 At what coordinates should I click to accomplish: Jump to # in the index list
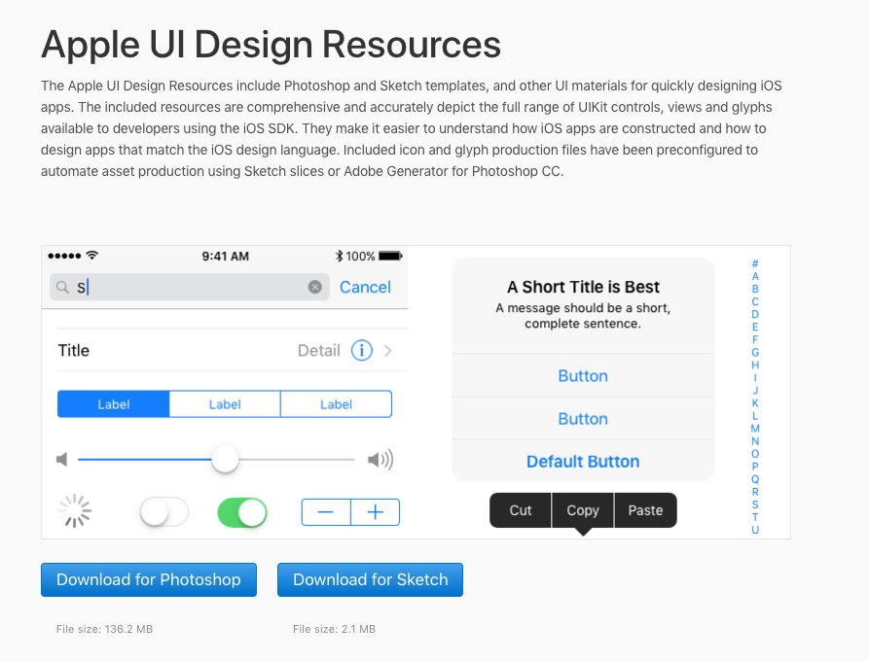755,263
